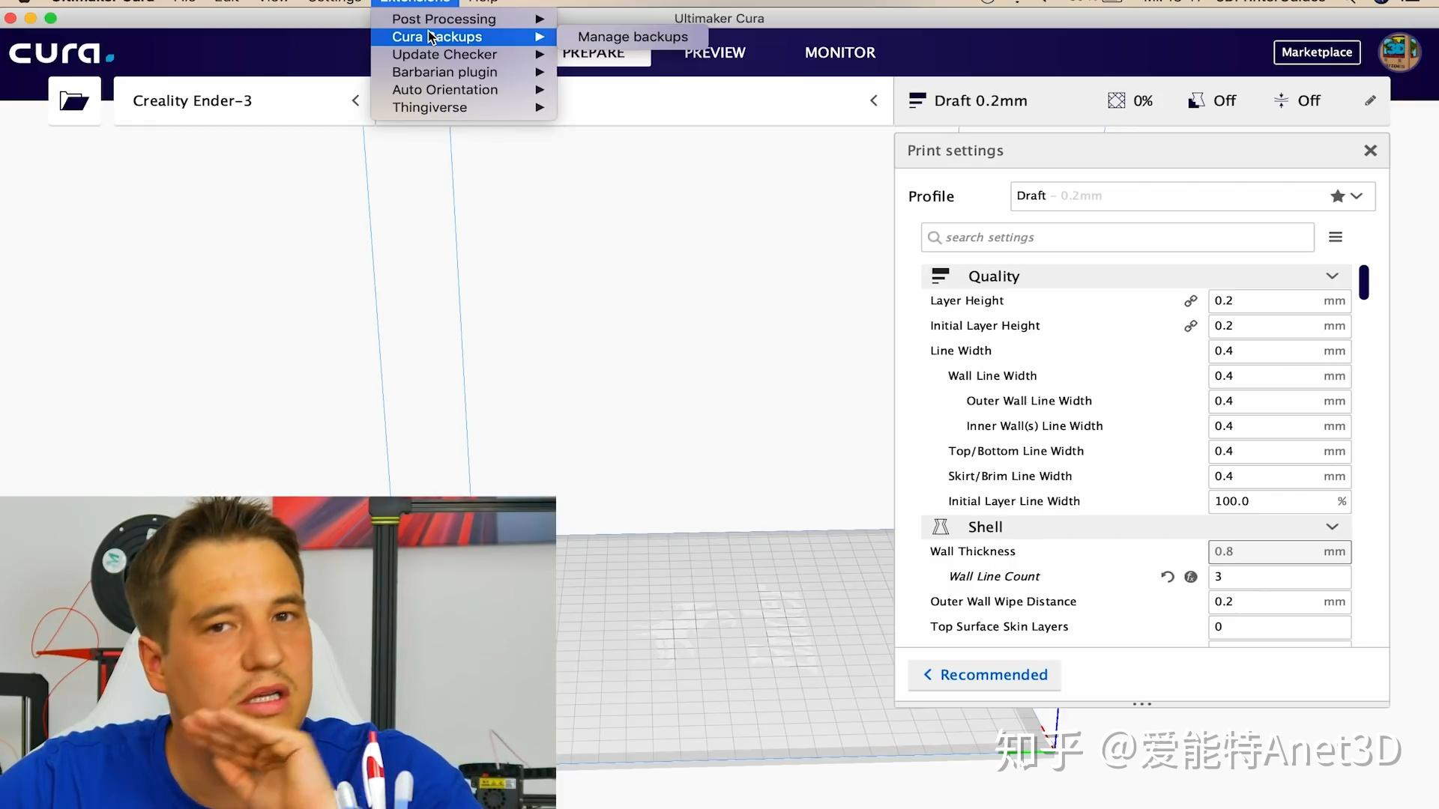The image size is (1439, 809).
Task: Collapse the Creality Ender-3 printer selector
Action: pyautogui.click(x=355, y=101)
